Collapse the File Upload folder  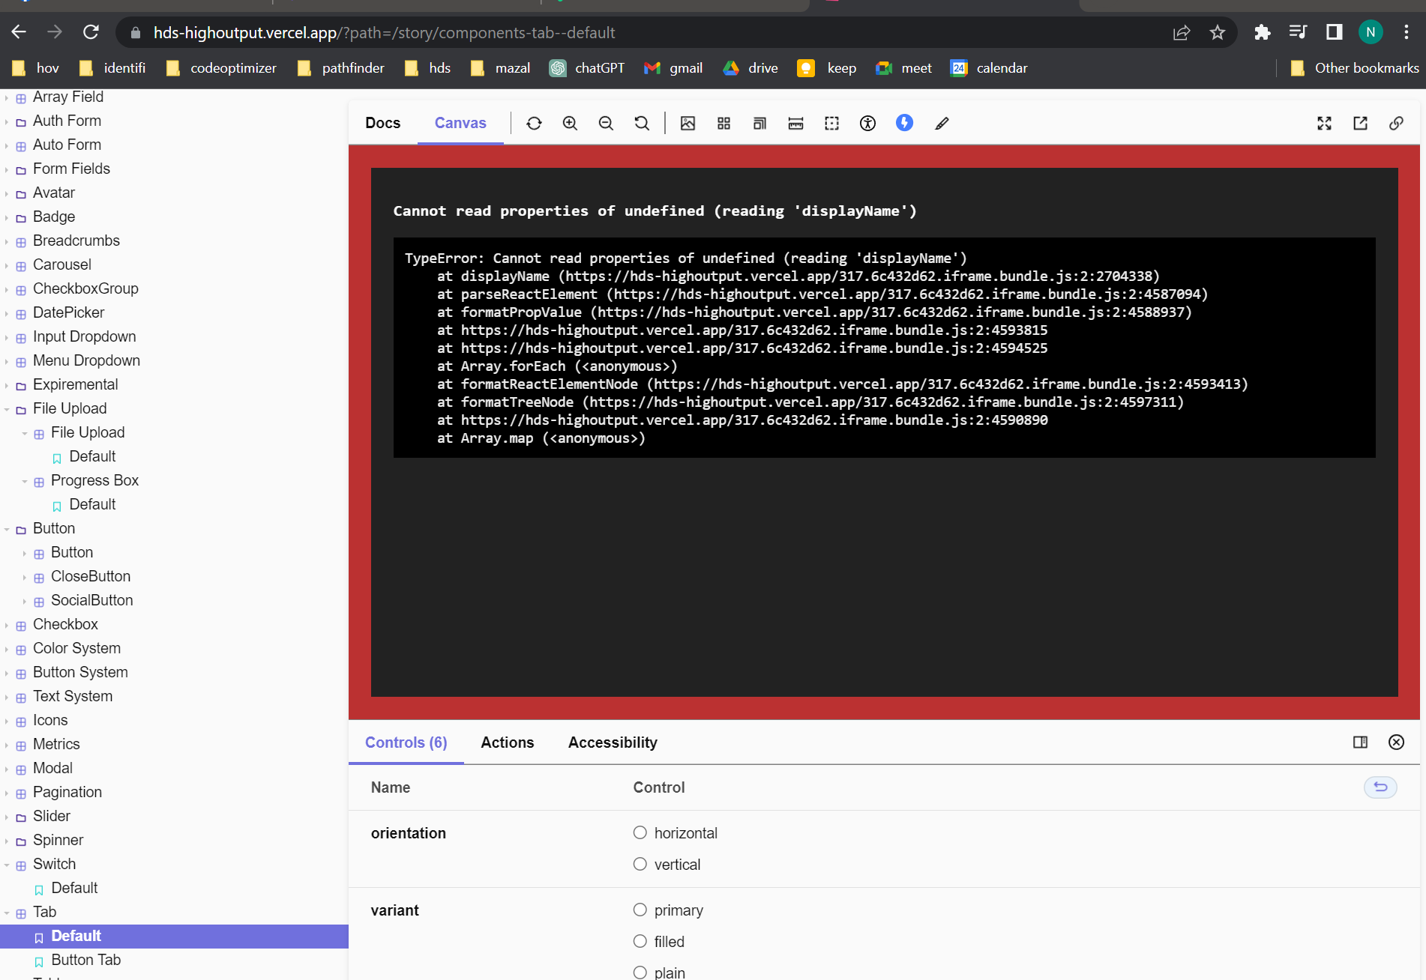[x=70, y=408]
